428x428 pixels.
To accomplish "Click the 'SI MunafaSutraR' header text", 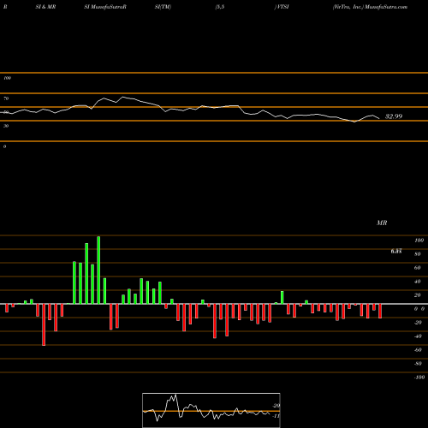I will tap(105, 7).
